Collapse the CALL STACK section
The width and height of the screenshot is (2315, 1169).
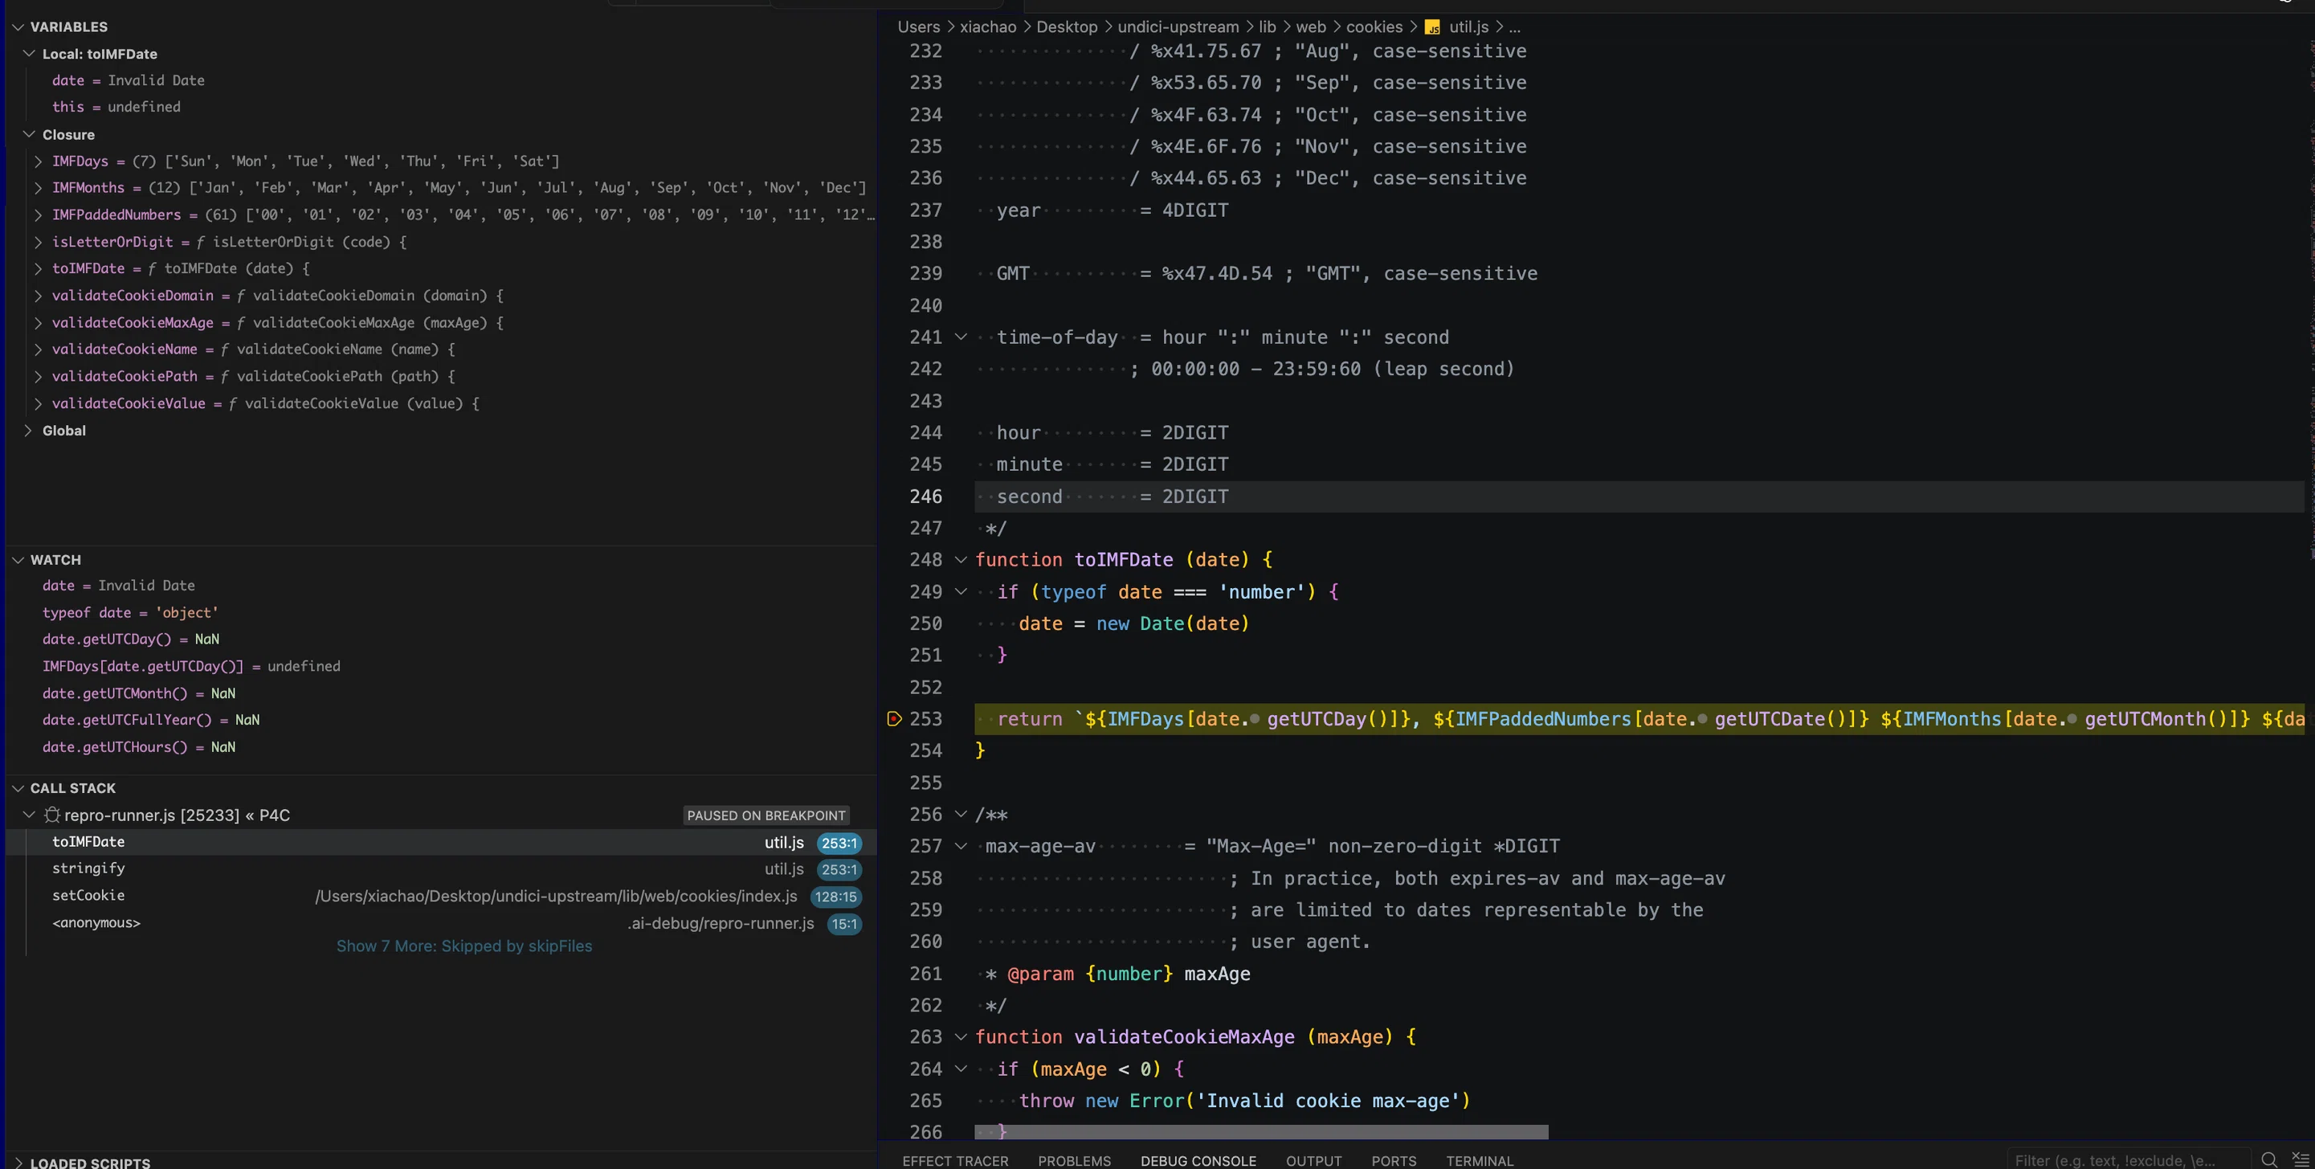(x=18, y=788)
